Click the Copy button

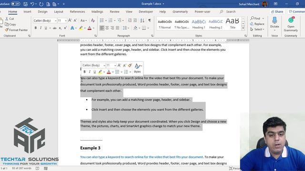tap(10, 24)
